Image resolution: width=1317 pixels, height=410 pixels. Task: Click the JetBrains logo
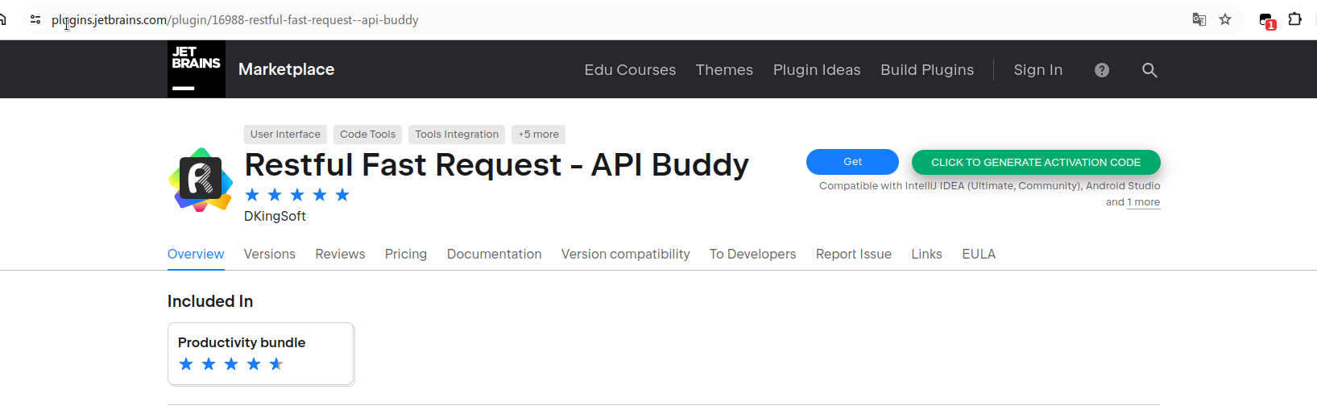tap(197, 69)
